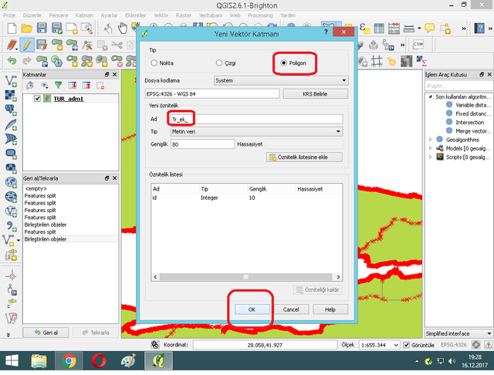Select the Nokta geometry type radio
The height and width of the screenshot is (375, 494).
(x=154, y=63)
